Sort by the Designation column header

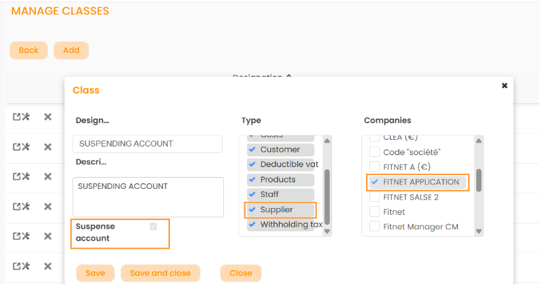point(262,77)
